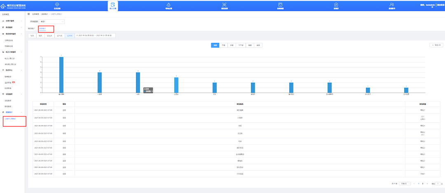
Task: Open the items-per-page dropdown in pagination
Action: click(402, 183)
